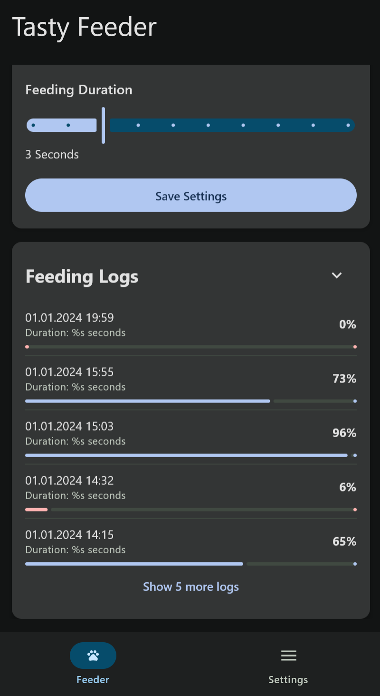Collapse the Feeding Logs section chevron
The image size is (380, 696).
point(337,275)
